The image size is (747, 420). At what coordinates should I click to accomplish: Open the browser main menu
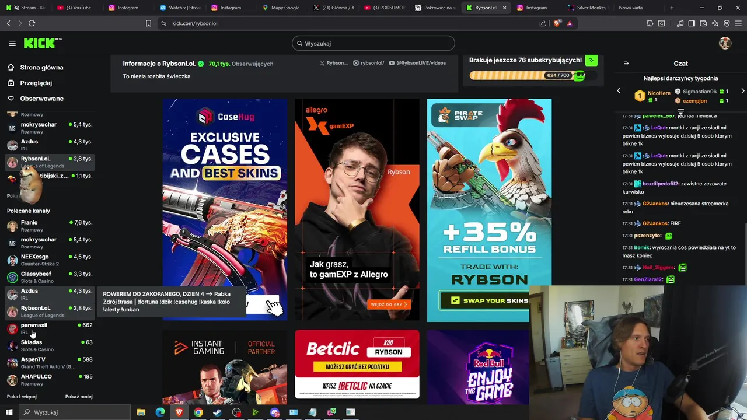[x=738, y=23]
